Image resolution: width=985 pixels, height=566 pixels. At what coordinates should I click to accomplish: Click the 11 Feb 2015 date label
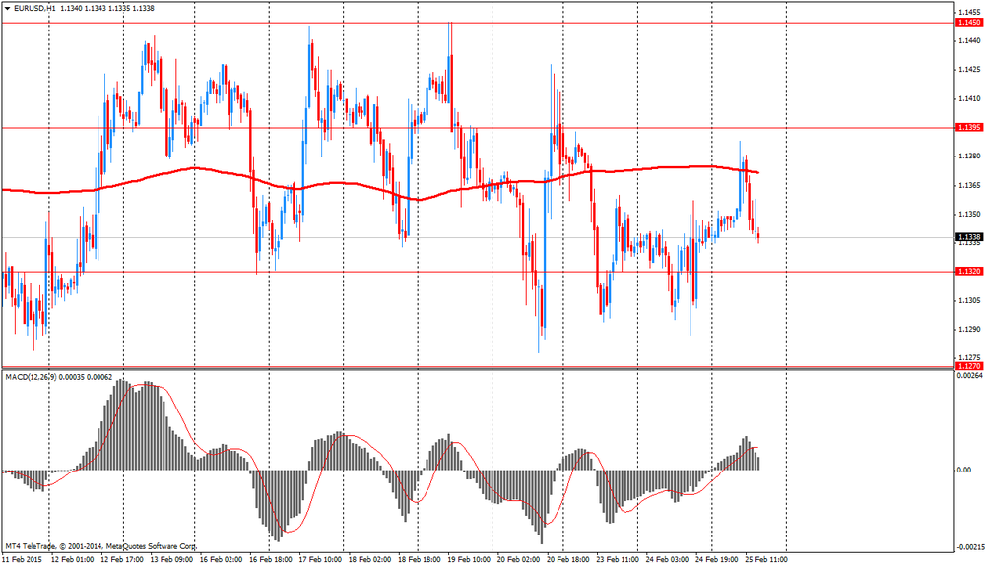pos(23,560)
